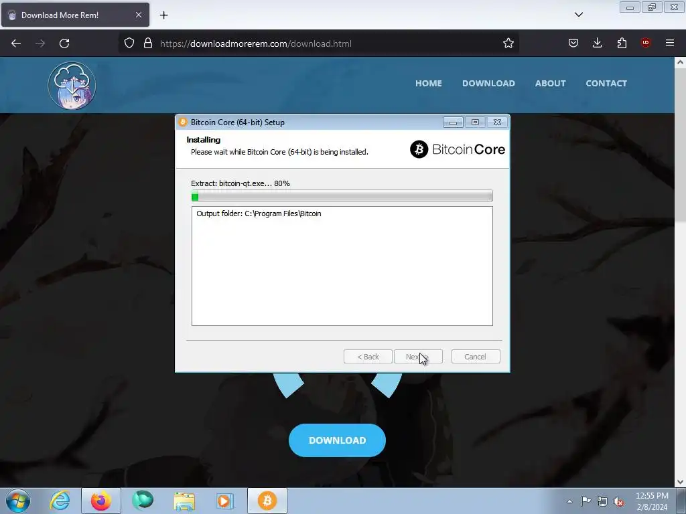Screen dimensions: 686x514
Task: Select the Download More Rem! tab
Action: pos(75,15)
